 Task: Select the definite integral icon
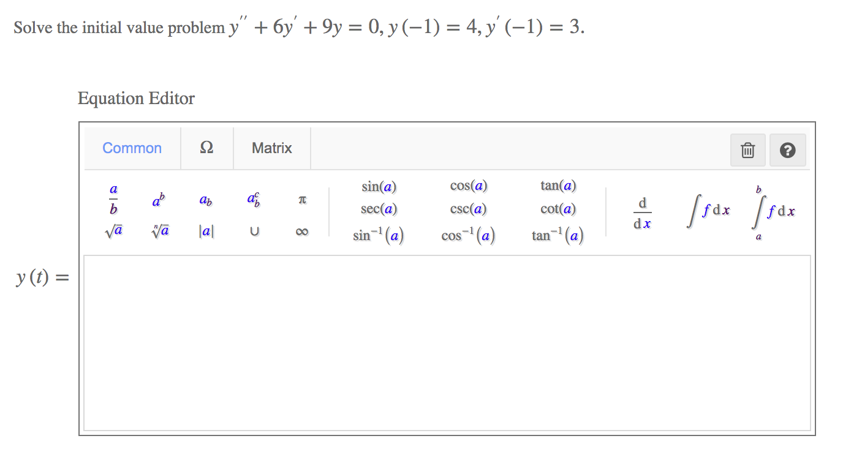pyautogui.click(x=773, y=211)
